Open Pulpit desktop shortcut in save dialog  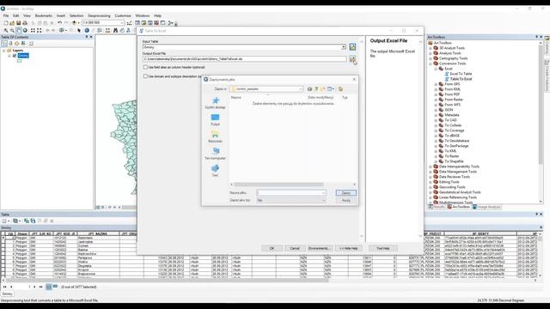215,119
